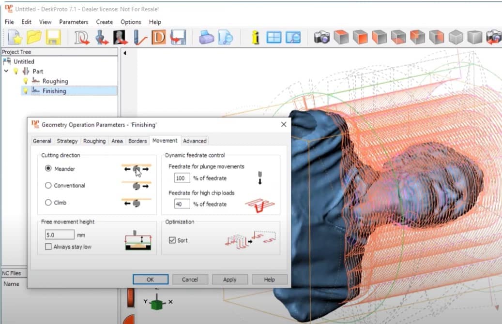Switch to the Strategy tab
Screen dimensions: 502x324
pyautogui.click(x=67, y=141)
